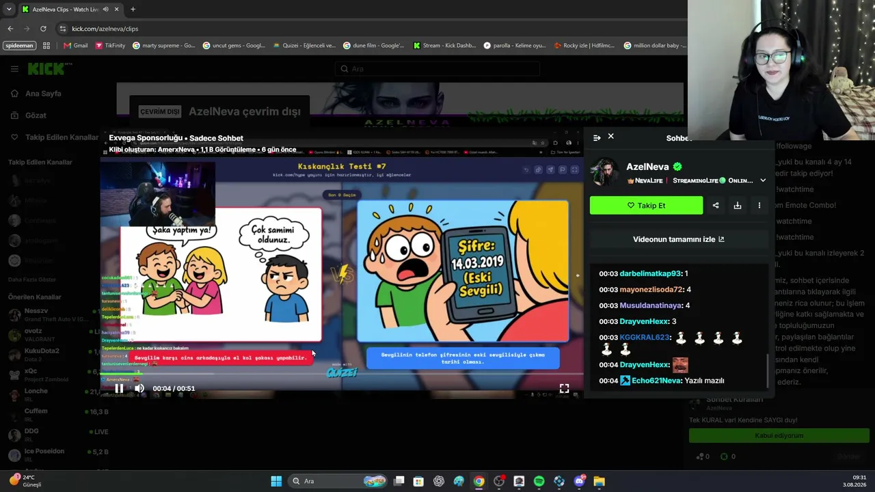Open Kick sidebar hamburger menu
875x492 pixels.
pyautogui.click(x=14, y=69)
